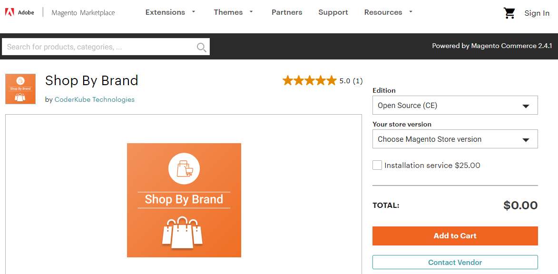Viewport: 558px width, 274px height.
Task: Open the CoderKube Technologies vendor link
Action: click(95, 99)
